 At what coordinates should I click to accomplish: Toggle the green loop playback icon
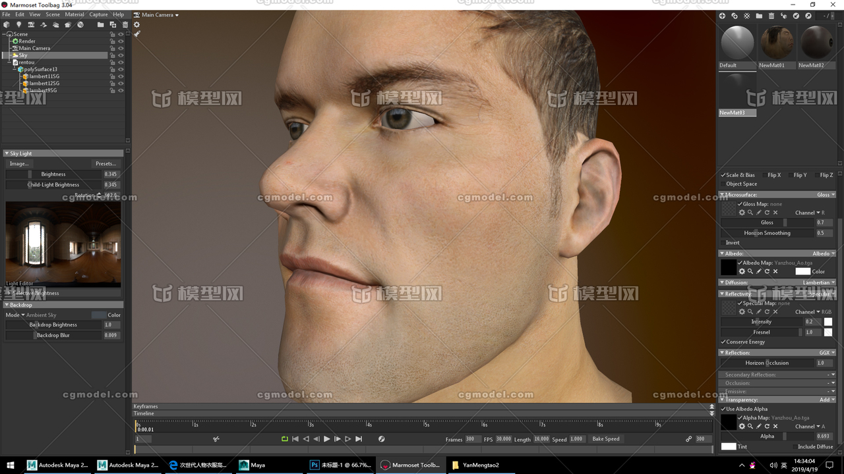coord(285,439)
